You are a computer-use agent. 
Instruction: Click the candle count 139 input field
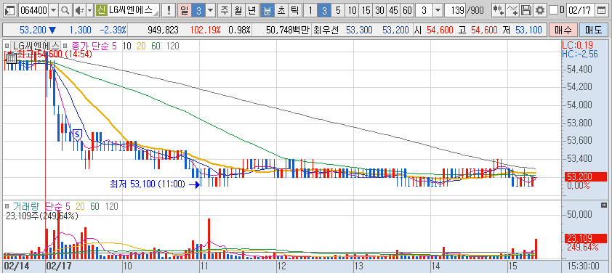[455, 10]
